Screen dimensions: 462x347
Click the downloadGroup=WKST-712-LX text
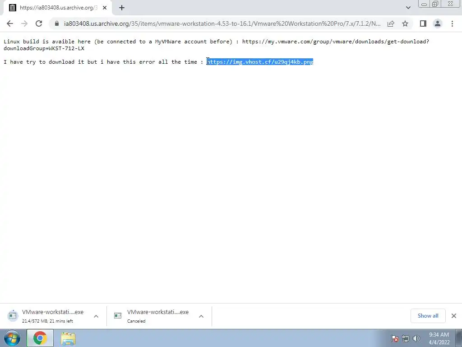pyautogui.click(x=44, y=48)
